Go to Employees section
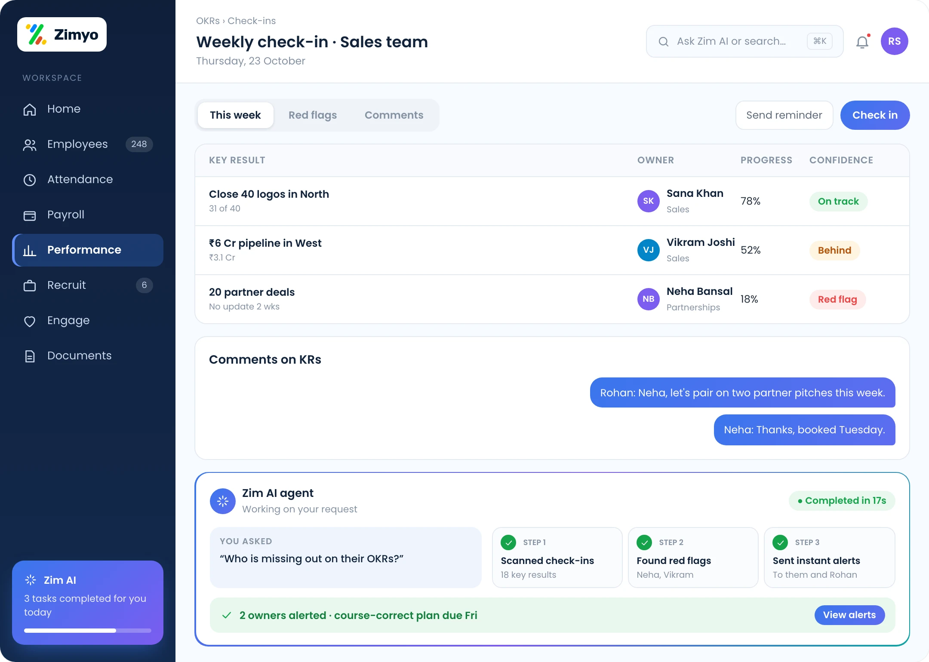Image resolution: width=929 pixels, height=662 pixels. [88, 144]
